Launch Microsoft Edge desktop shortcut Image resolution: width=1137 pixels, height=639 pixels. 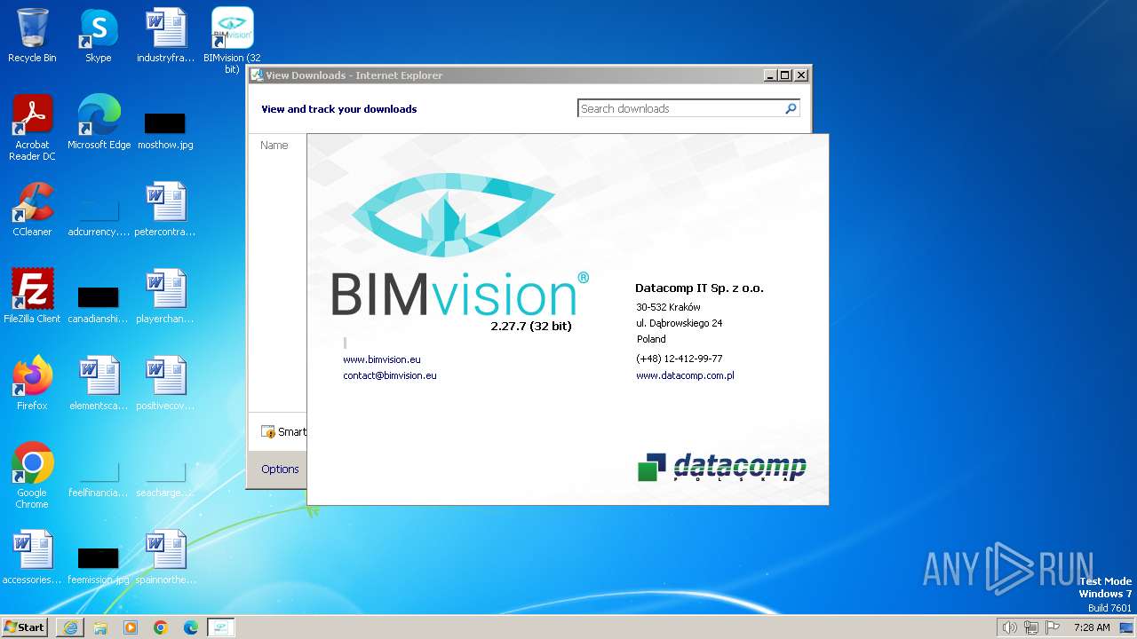point(99,122)
